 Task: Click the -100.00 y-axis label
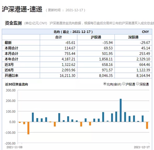pos(10,133)
